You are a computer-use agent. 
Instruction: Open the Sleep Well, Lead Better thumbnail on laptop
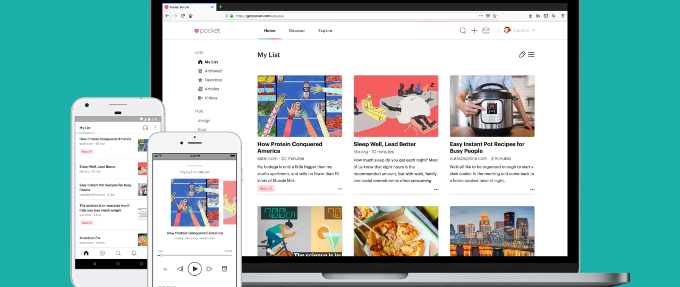pyautogui.click(x=396, y=106)
